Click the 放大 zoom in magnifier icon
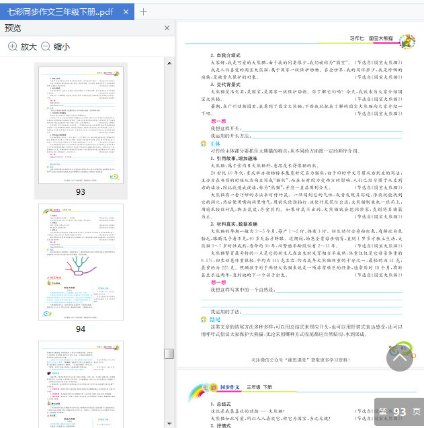Screen dimensions: 424x428 (x=13, y=46)
